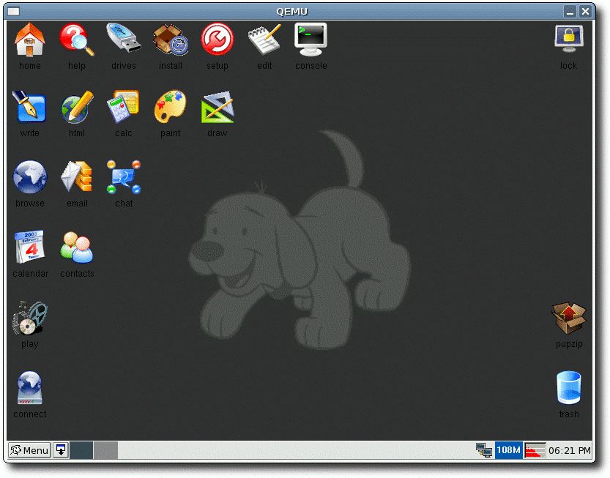The height and width of the screenshot is (478, 610).
Task: Launch the calc spreadsheet icon
Action: point(123,107)
